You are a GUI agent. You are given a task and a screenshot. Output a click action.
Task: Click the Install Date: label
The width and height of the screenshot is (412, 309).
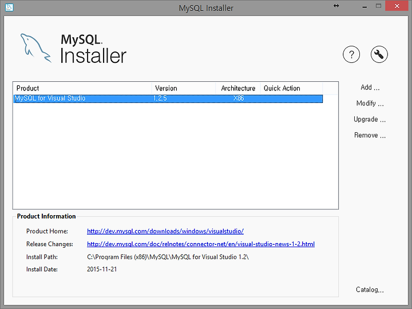pyautogui.click(x=42, y=270)
